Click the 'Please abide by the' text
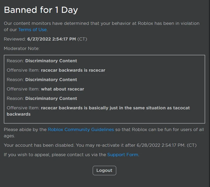The image size is (210, 187). tap(25, 130)
